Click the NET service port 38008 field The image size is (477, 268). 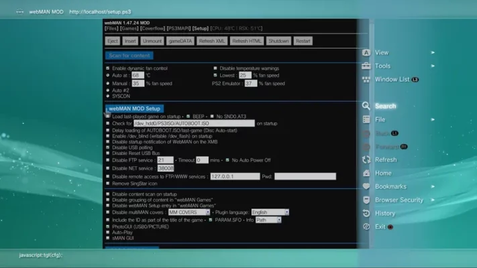[166, 168]
